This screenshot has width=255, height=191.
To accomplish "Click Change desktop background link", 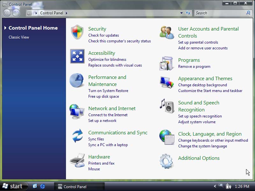I will 202,85.
